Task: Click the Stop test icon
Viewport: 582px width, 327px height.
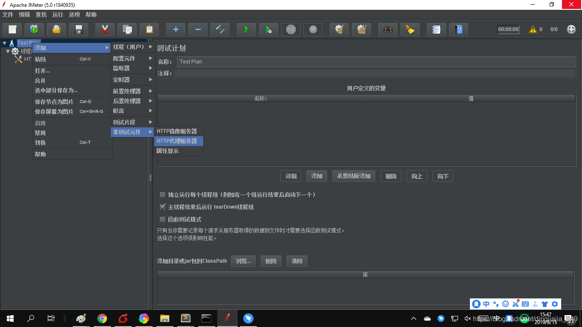Action: point(291,29)
